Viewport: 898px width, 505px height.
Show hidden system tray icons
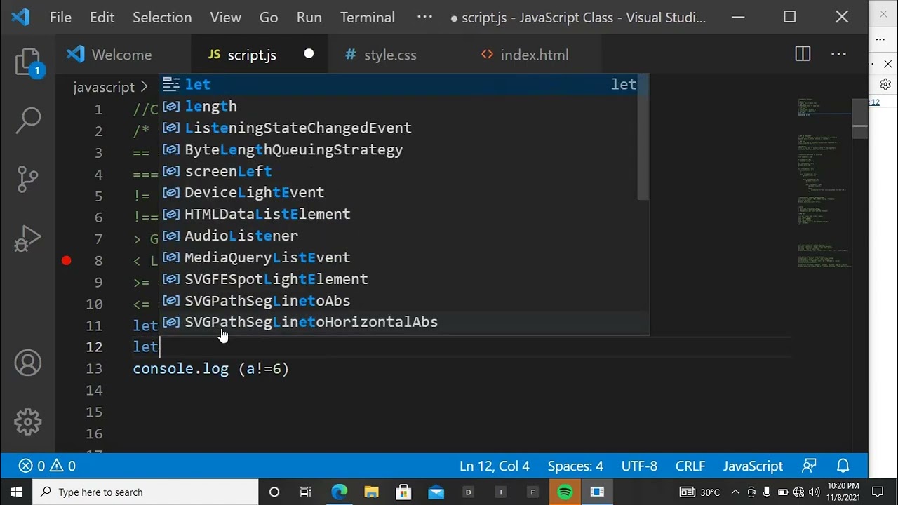pos(735,492)
